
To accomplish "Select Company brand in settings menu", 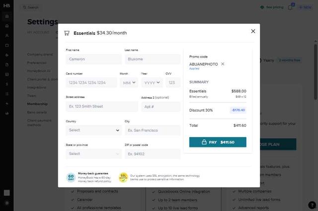I will [x=40, y=54].
